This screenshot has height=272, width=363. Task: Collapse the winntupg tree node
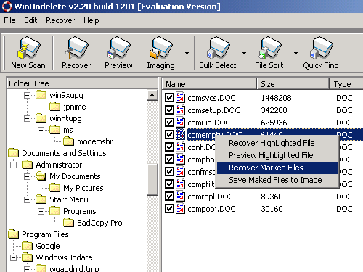tap(27, 118)
